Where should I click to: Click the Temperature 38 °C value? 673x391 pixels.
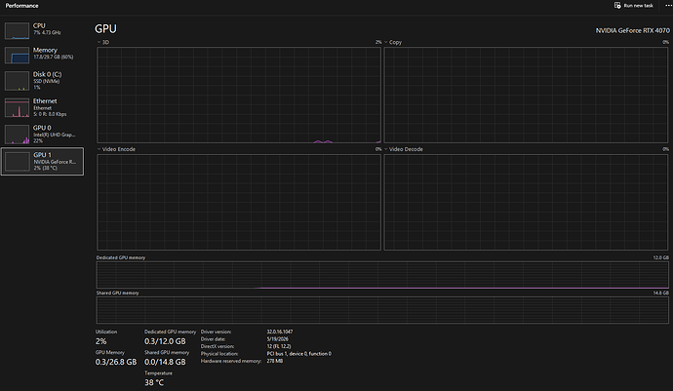154,382
